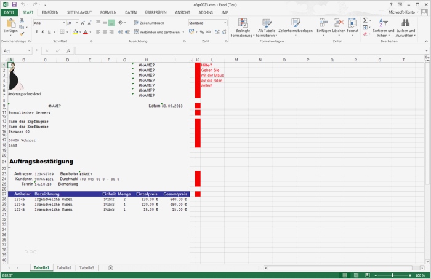Click the horizontal scrollbar right arrow
Screen dimensions: 431x279
coord(422,268)
